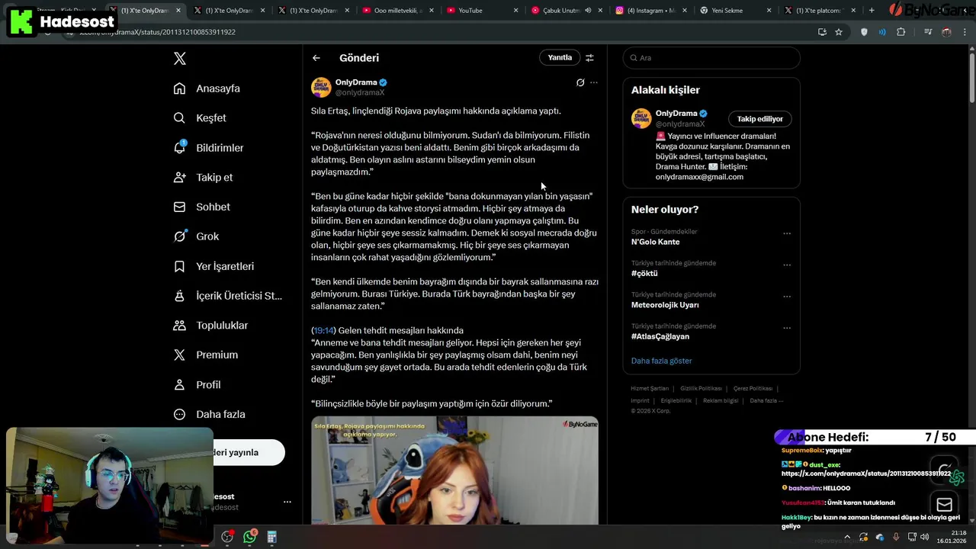Switch to Instagram tab
Screen dimensions: 976x549
(650, 11)
